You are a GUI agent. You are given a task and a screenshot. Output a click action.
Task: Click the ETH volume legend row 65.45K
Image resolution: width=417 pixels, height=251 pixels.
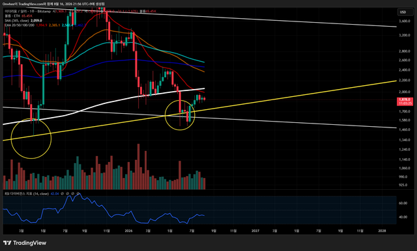pos(18,16)
